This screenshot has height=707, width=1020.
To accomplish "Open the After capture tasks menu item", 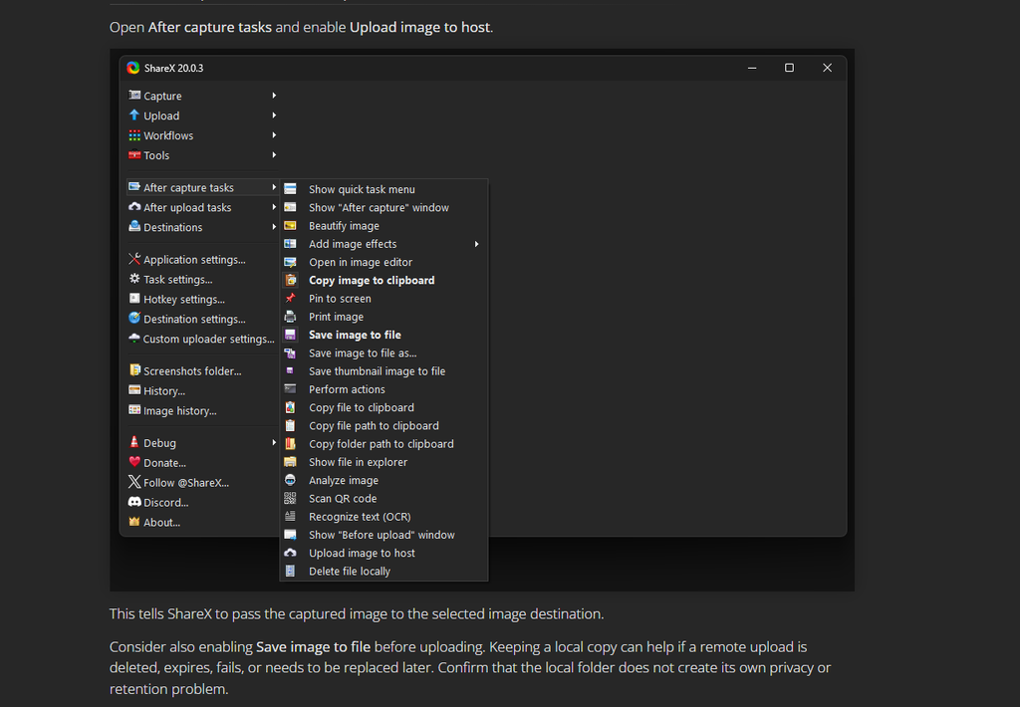I will click(x=203, y=187).
